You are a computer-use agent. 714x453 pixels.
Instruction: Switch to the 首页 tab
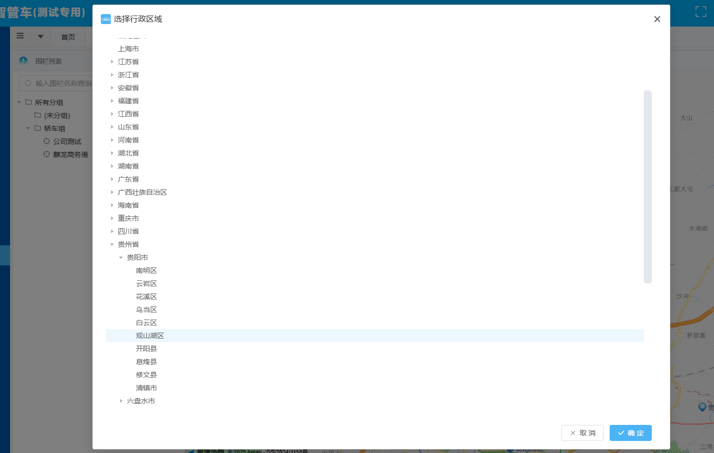click(x=68, y=37)
